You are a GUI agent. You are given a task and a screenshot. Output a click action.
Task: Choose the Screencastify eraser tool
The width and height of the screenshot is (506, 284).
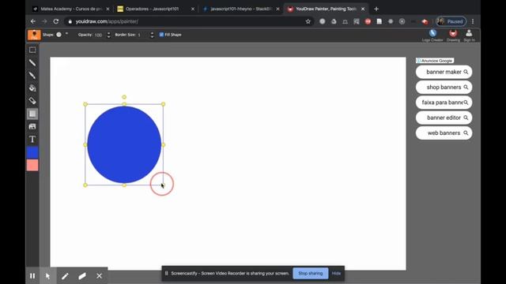[82, 276]
